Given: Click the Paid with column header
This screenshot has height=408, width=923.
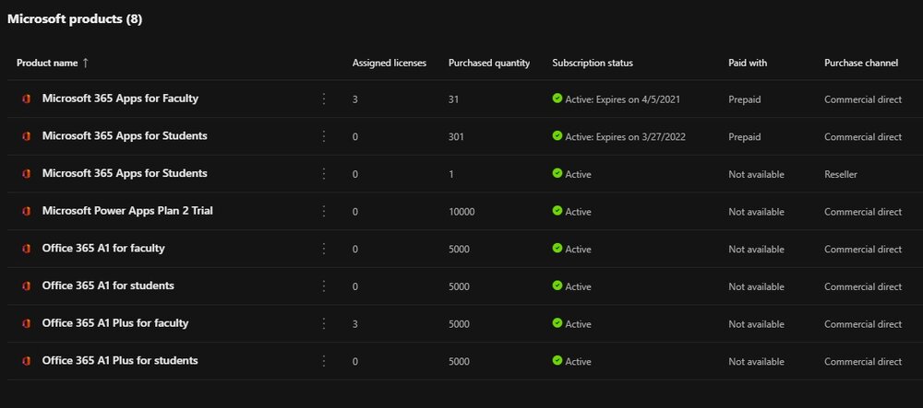Looking at the screenshot, I should pyautogui.click(x=748, y=63).
